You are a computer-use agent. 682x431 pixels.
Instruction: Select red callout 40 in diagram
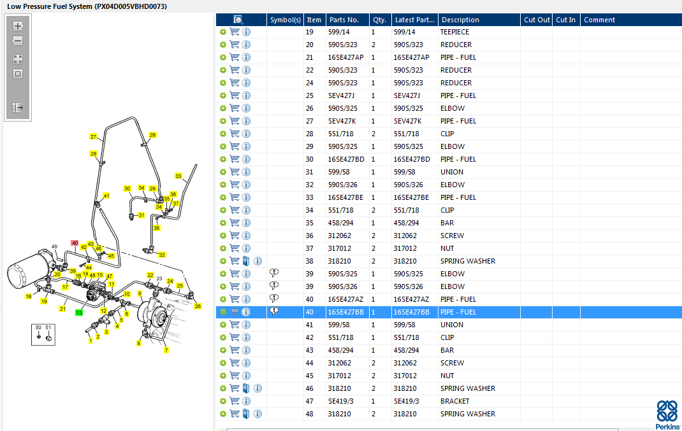point(75,243)
